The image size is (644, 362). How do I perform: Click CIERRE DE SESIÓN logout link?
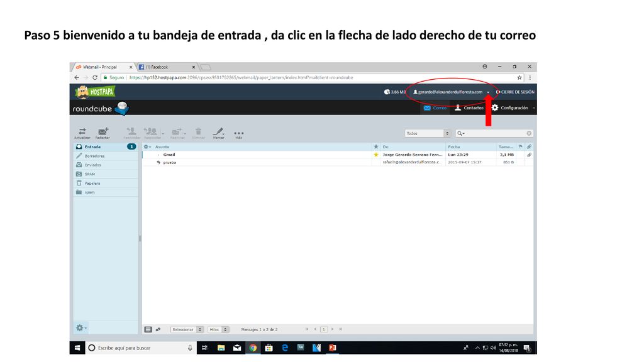pos(515,92)
